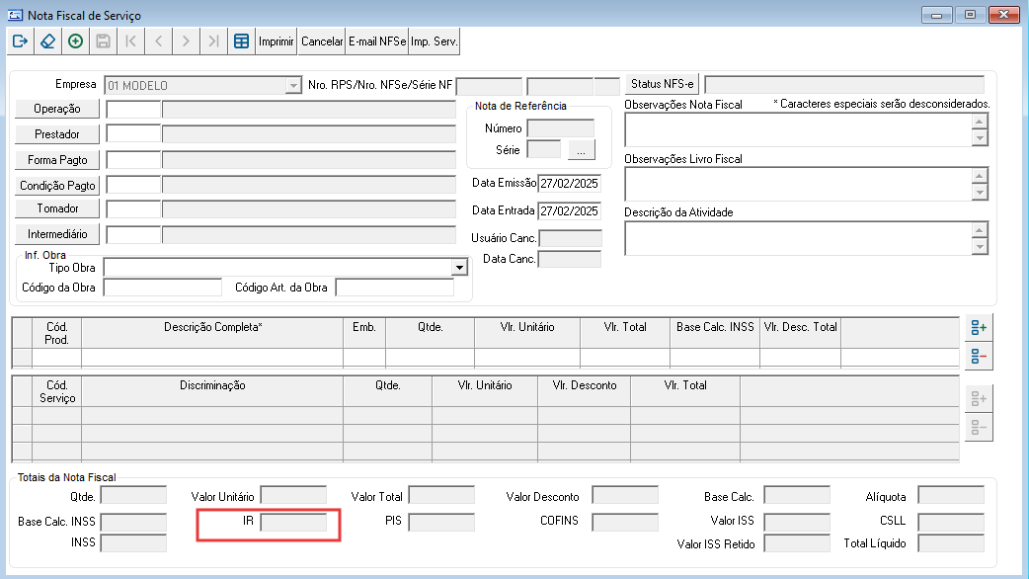Click the green plus new record icon
Screen dimensions: 1029x579
[x=75, y=41]
